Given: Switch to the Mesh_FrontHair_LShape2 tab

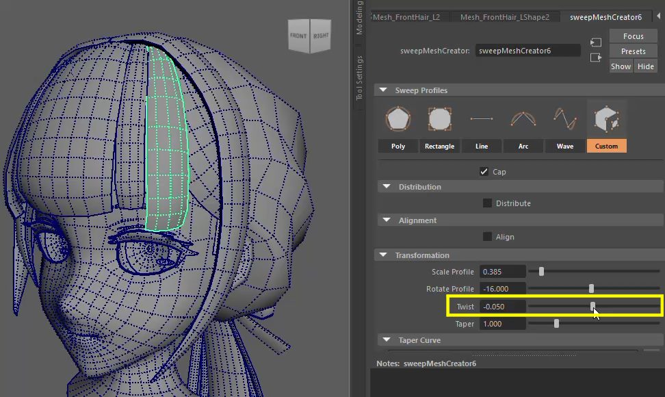Looking at the screenshot, I should click(x=504, y=17).
